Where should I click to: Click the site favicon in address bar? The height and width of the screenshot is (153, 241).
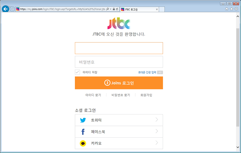click(18, 9)
